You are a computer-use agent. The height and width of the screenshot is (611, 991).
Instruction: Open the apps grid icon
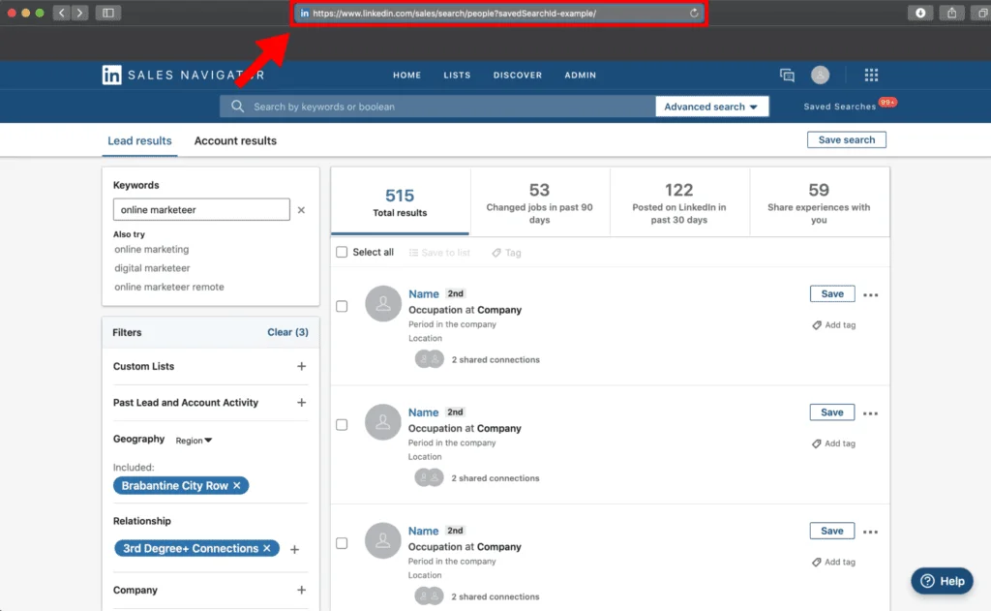[x=870, y=75]
